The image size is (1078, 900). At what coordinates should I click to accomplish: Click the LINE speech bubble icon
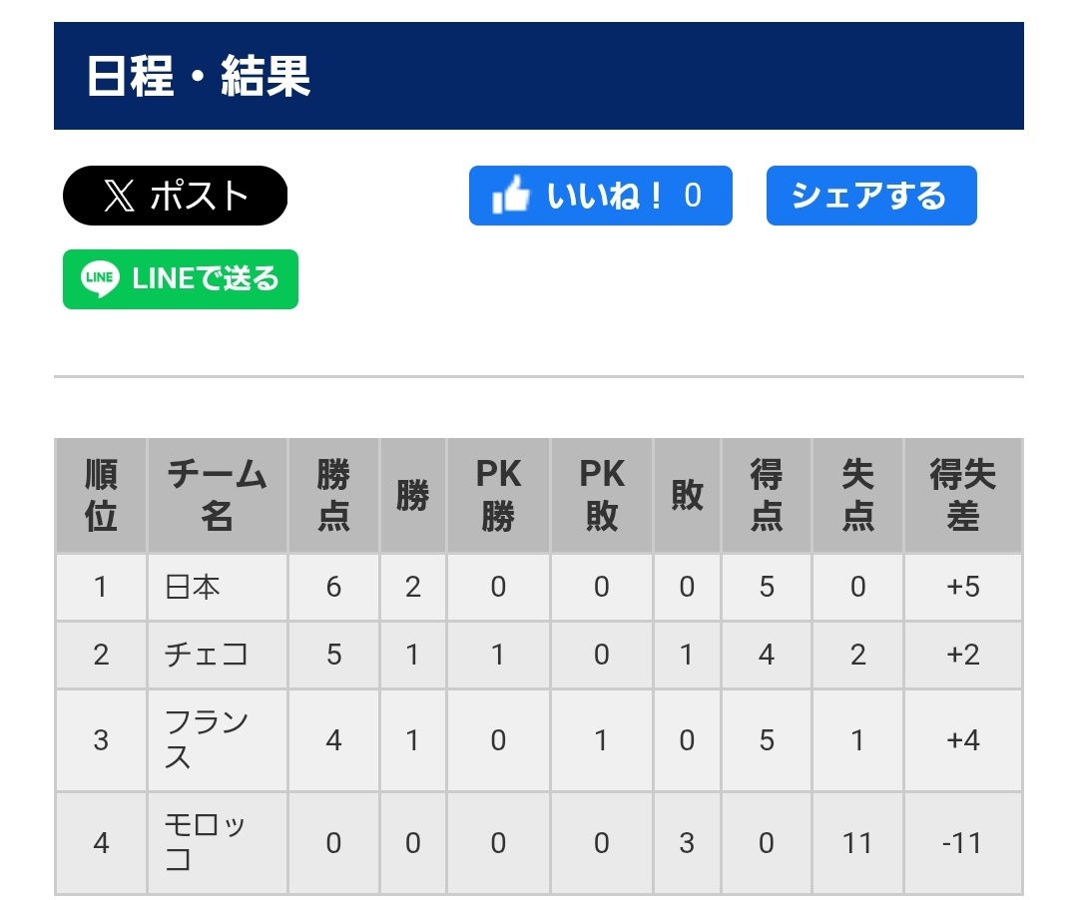coord(101,279)
